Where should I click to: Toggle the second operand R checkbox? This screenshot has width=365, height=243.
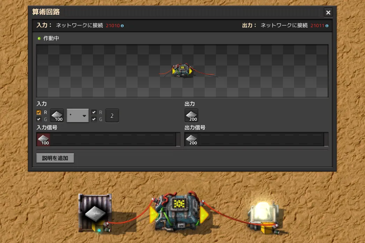94,112
